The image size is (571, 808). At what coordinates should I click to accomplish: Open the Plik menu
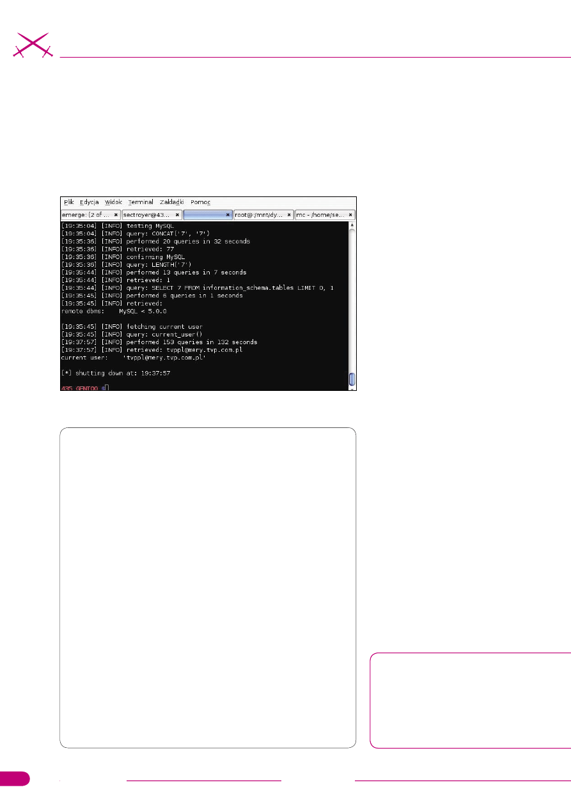point(68,202)
